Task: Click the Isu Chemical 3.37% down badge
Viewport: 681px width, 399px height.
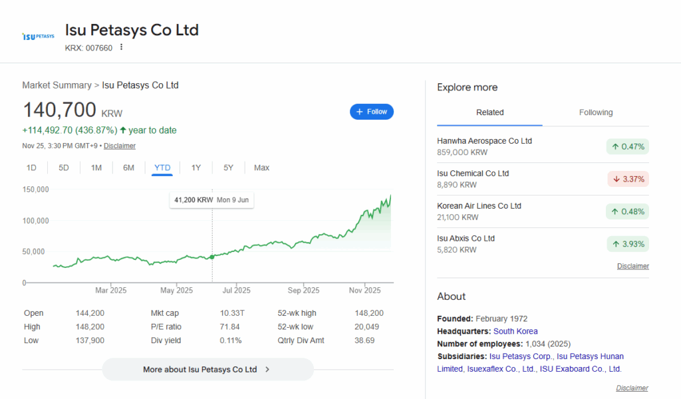Action: pos(627,179)
